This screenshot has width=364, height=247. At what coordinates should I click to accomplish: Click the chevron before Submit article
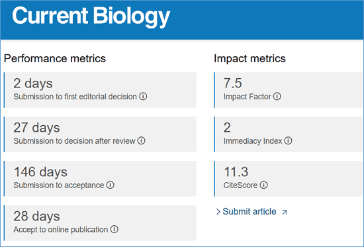click(218, 212)
